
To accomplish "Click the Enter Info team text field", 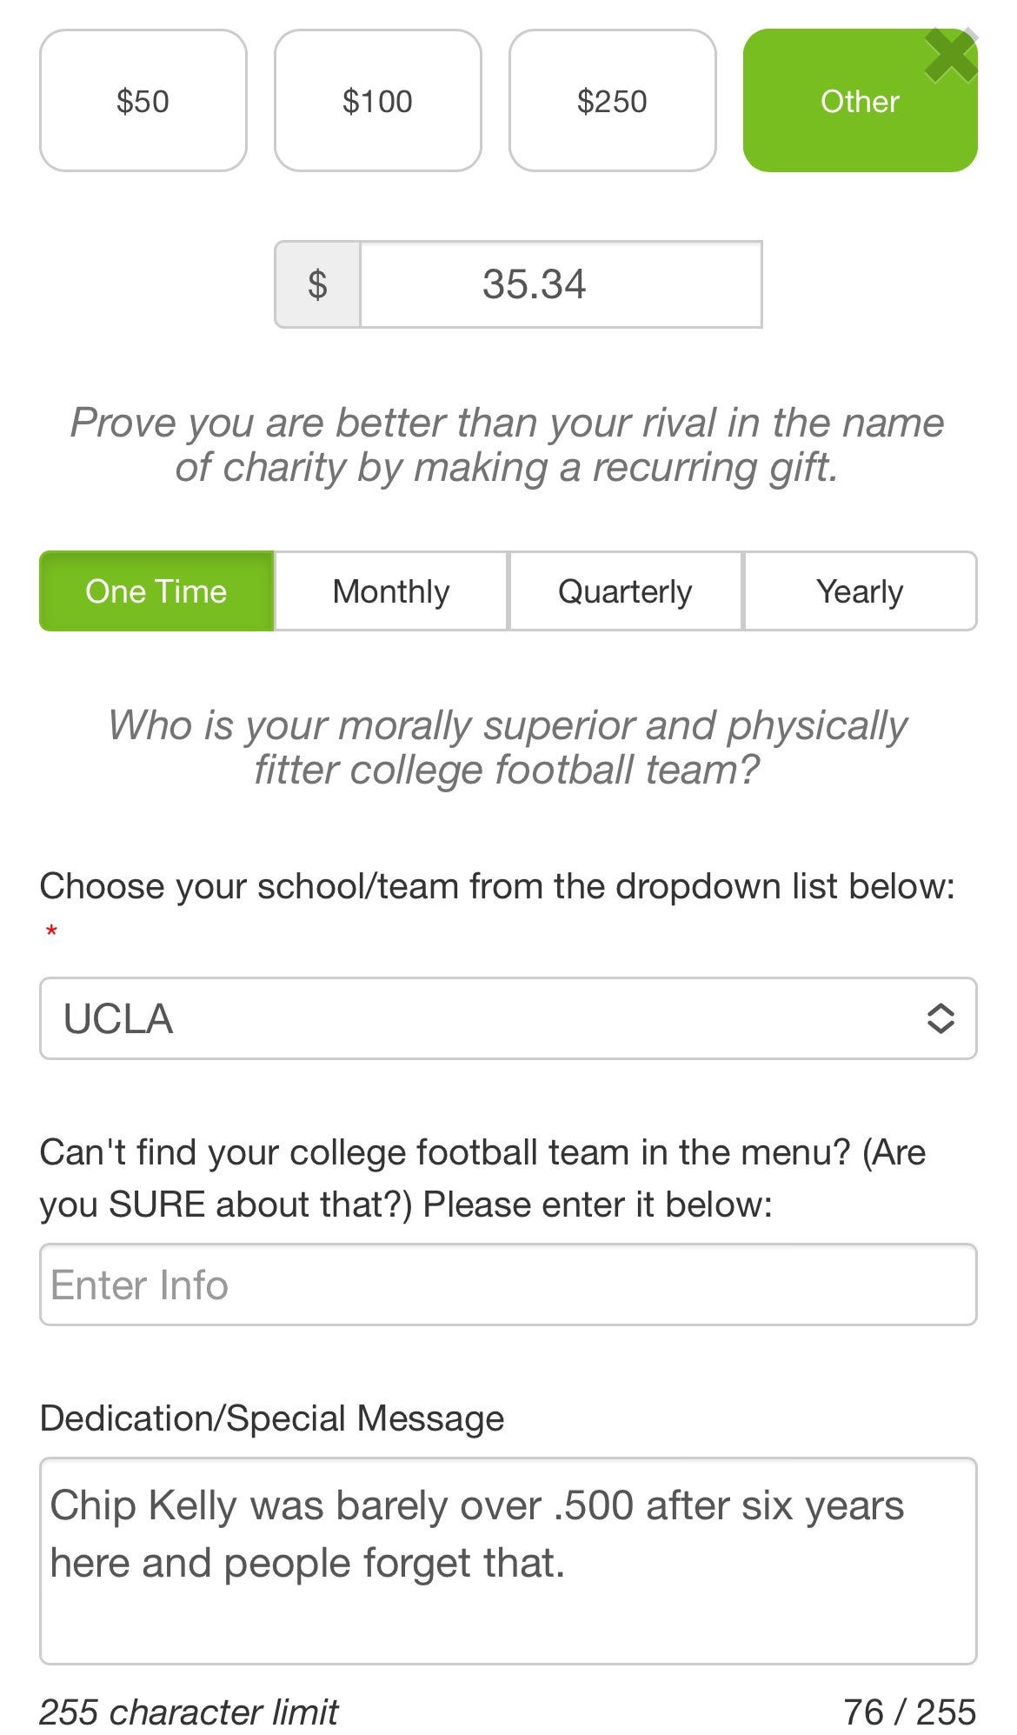I will (x=508, y=1285).
